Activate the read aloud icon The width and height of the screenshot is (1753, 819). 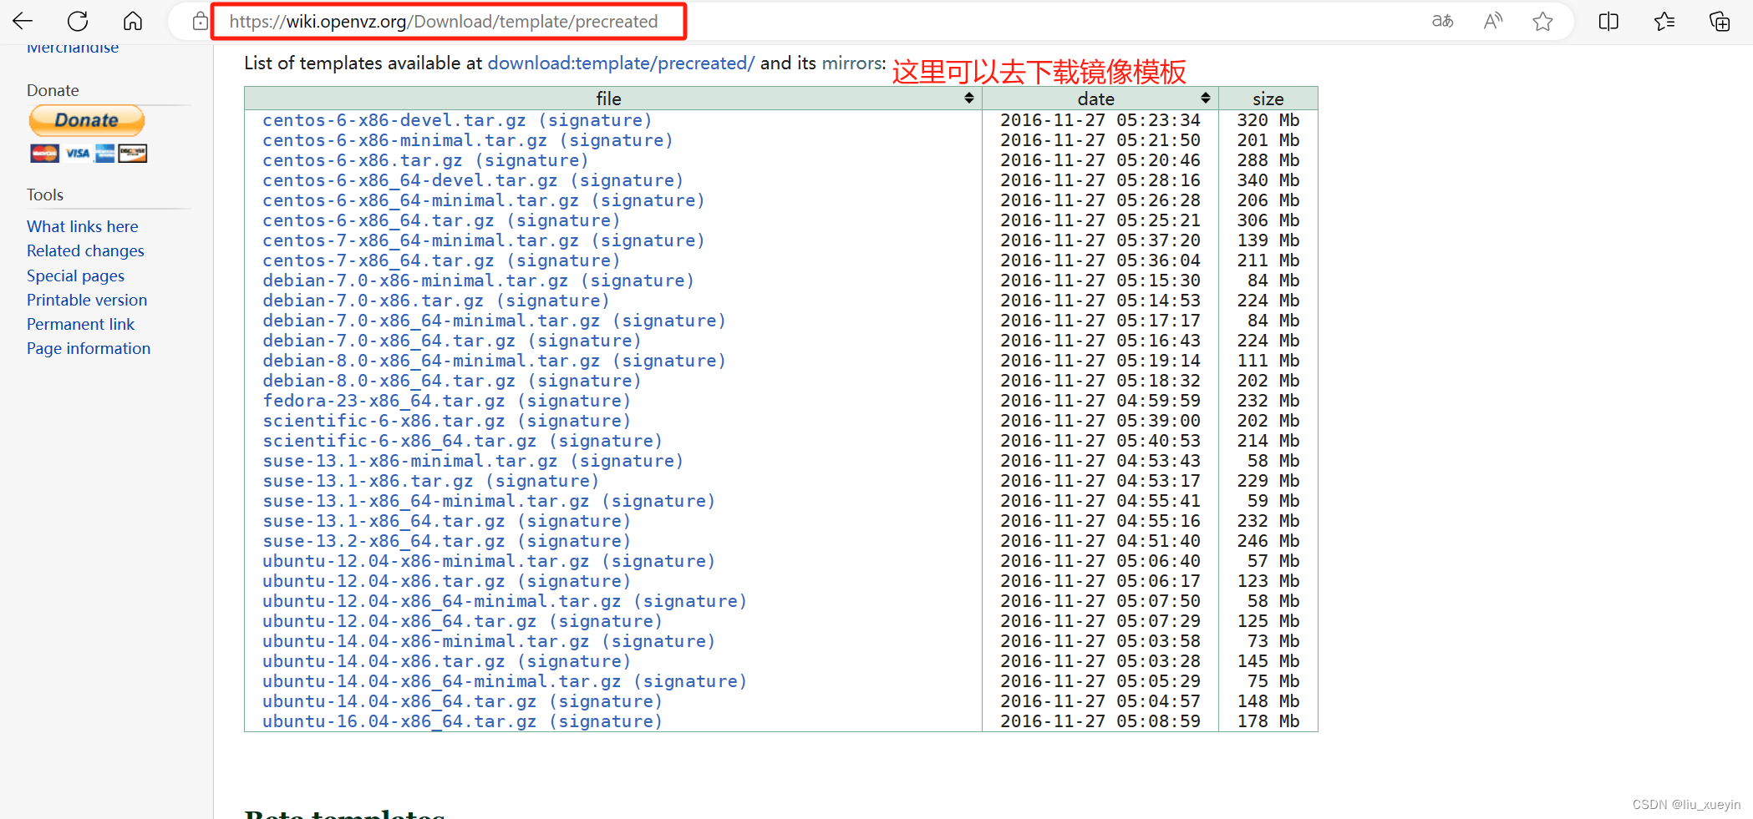1493,21
